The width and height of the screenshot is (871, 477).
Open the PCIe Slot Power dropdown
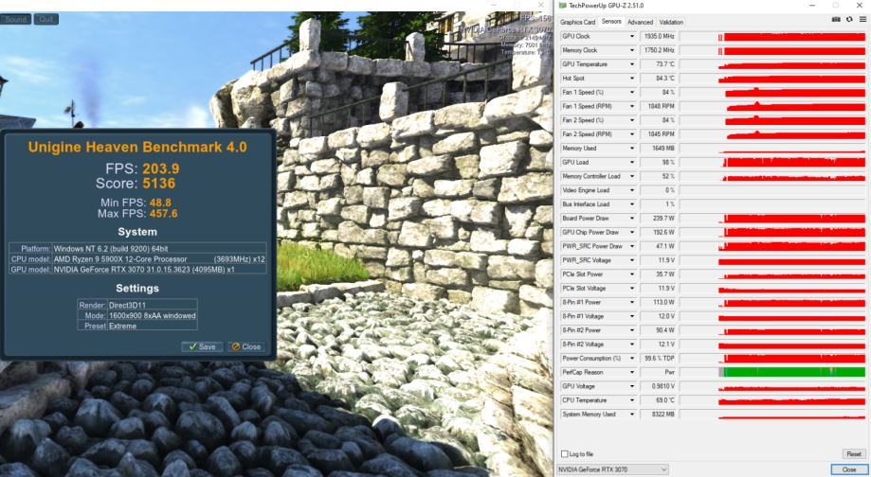(x=631, y=274)
